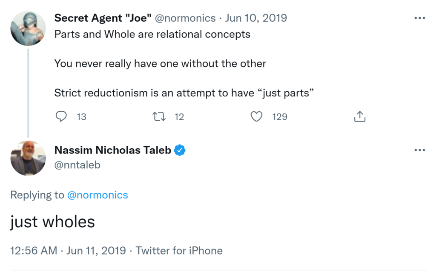The height and width of the screenshot is (280, 436).
Task: Click Taleb's blue verified badge
Action: [x=180, y=150]
